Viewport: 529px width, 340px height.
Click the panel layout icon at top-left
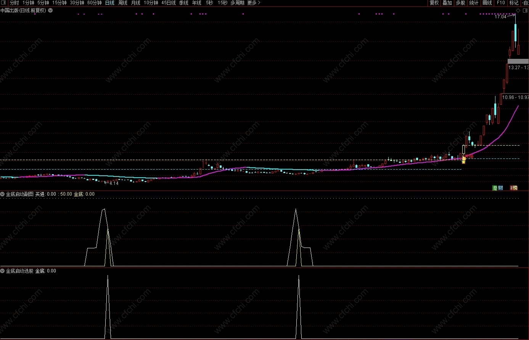coord(4,3)
